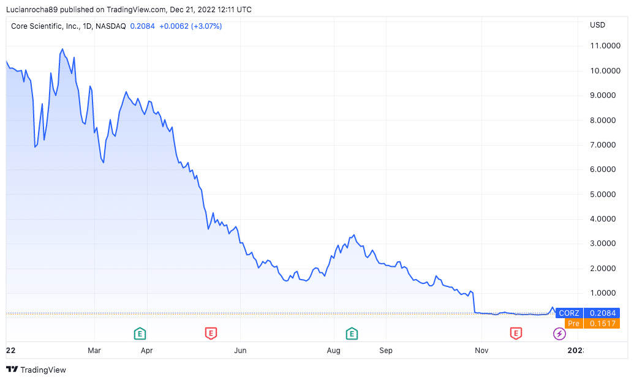Click the chart title Core Scientific, Inc.
The height and width of the screenshot is (380, 634).
(x=45, y=26)
